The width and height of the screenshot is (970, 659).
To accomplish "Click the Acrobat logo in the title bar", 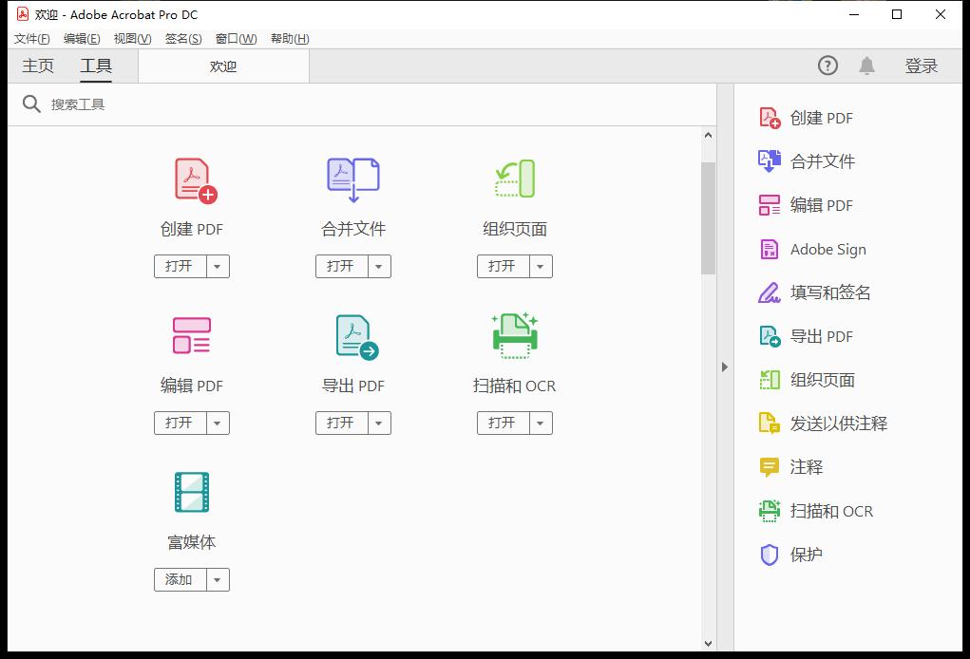I will (x=23, y=13).
